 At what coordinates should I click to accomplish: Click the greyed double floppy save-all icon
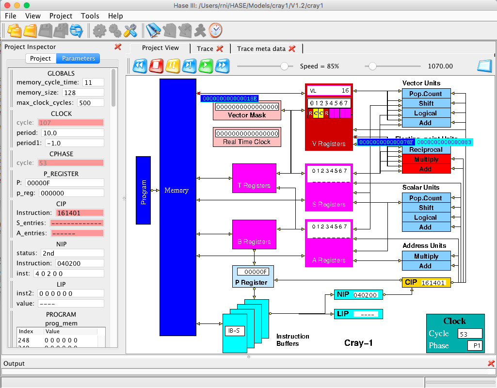pos(61,31)
